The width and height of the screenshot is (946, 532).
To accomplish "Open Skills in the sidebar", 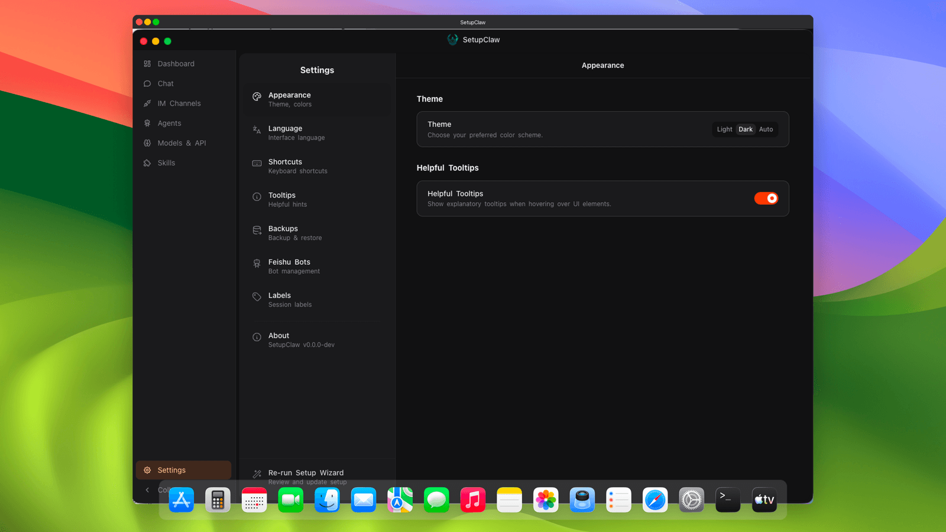I will click(183, 163).
